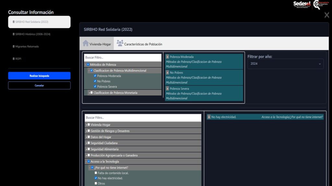
Task: Uncheck the 'No hay electricidad' checkbox
Action: tap(96, 178)
